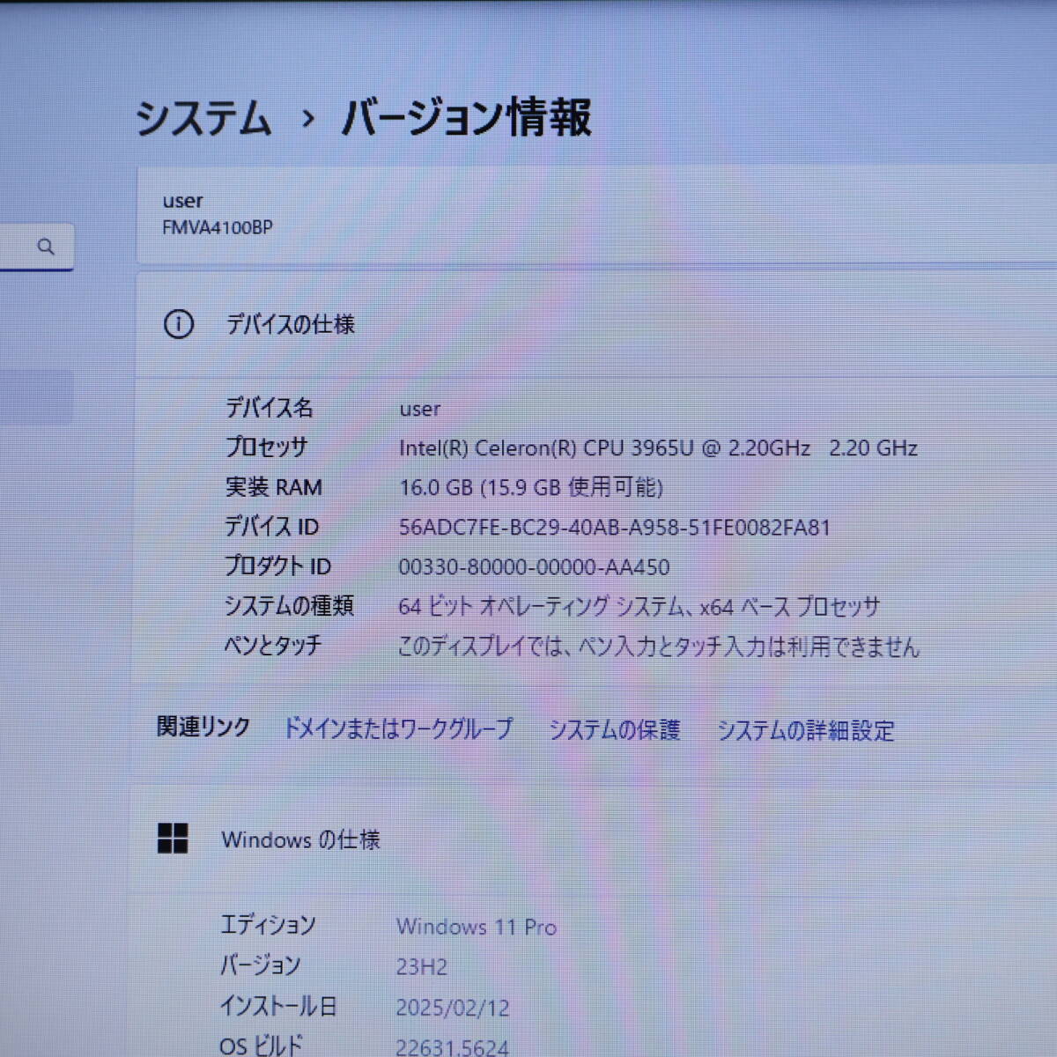Click the highlighted sidebar navigation item
The image size is (1057, 1057).
click(x=36, y=397)
